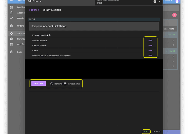
Task: Click the pink add button
Action: 175,15
